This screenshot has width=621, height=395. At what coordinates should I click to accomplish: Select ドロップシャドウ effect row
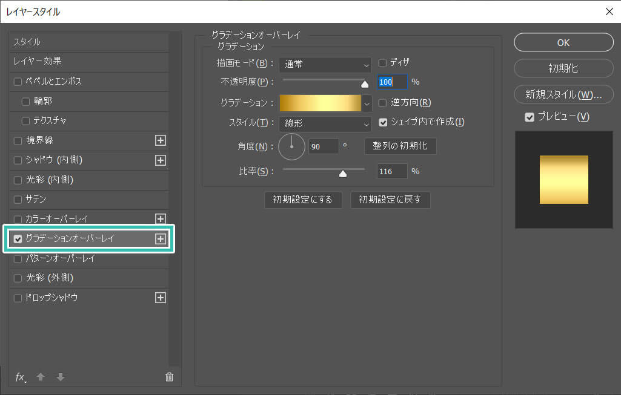point(89,298)
